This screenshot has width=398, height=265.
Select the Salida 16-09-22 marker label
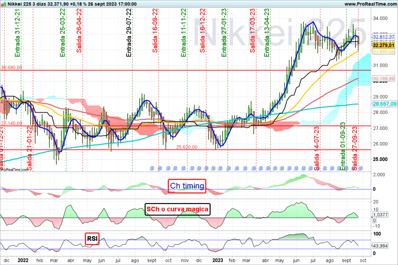pos(155,31)
